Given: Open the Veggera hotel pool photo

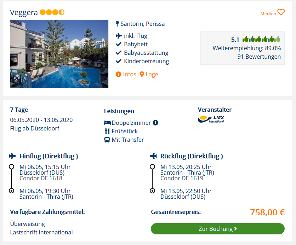Looking at the screenshot, I should click(59, 54).
